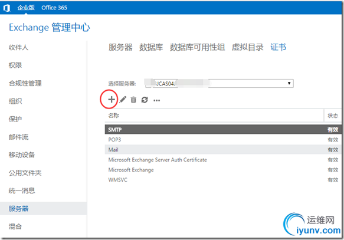Open 收件人 in left navigation
The width and height of the screenshot is (344, 240).
pyautogui.click(x=18, y=47)
